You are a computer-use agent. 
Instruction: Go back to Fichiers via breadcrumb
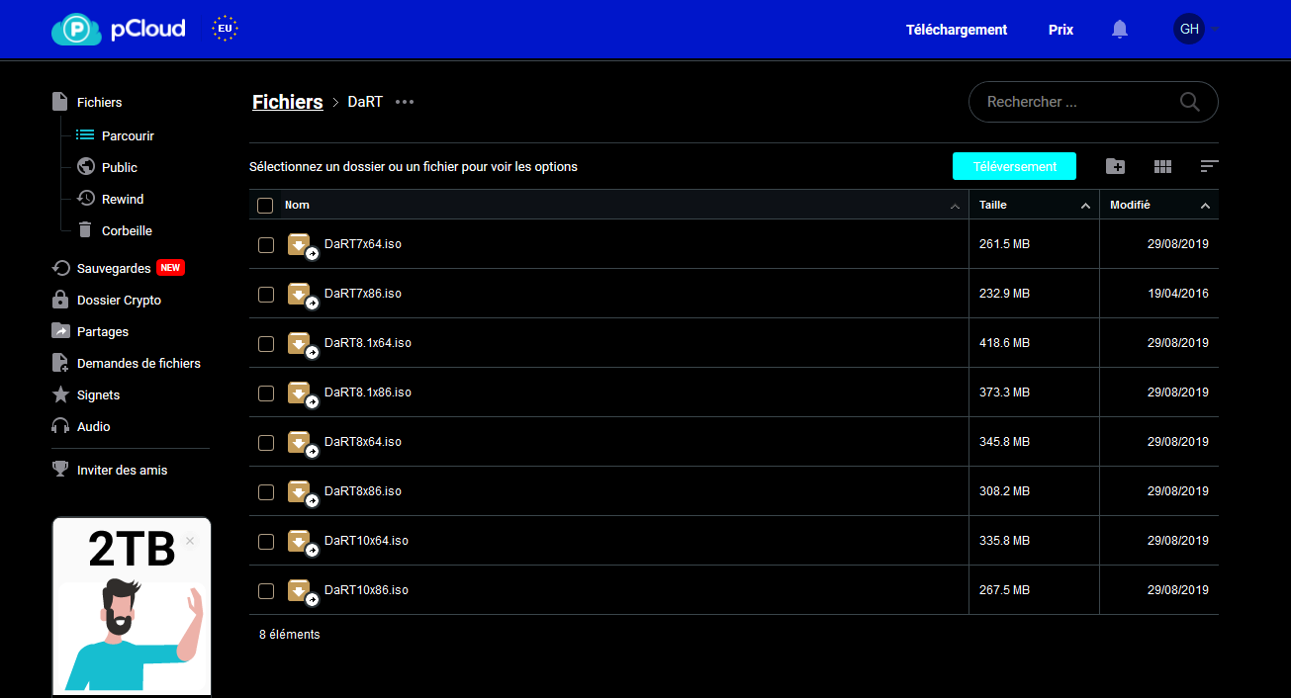(288, 102)
